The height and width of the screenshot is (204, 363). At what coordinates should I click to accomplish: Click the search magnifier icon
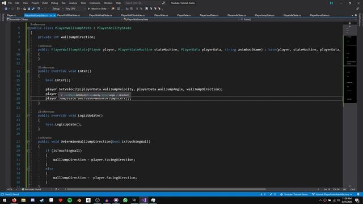pos(163,3)
